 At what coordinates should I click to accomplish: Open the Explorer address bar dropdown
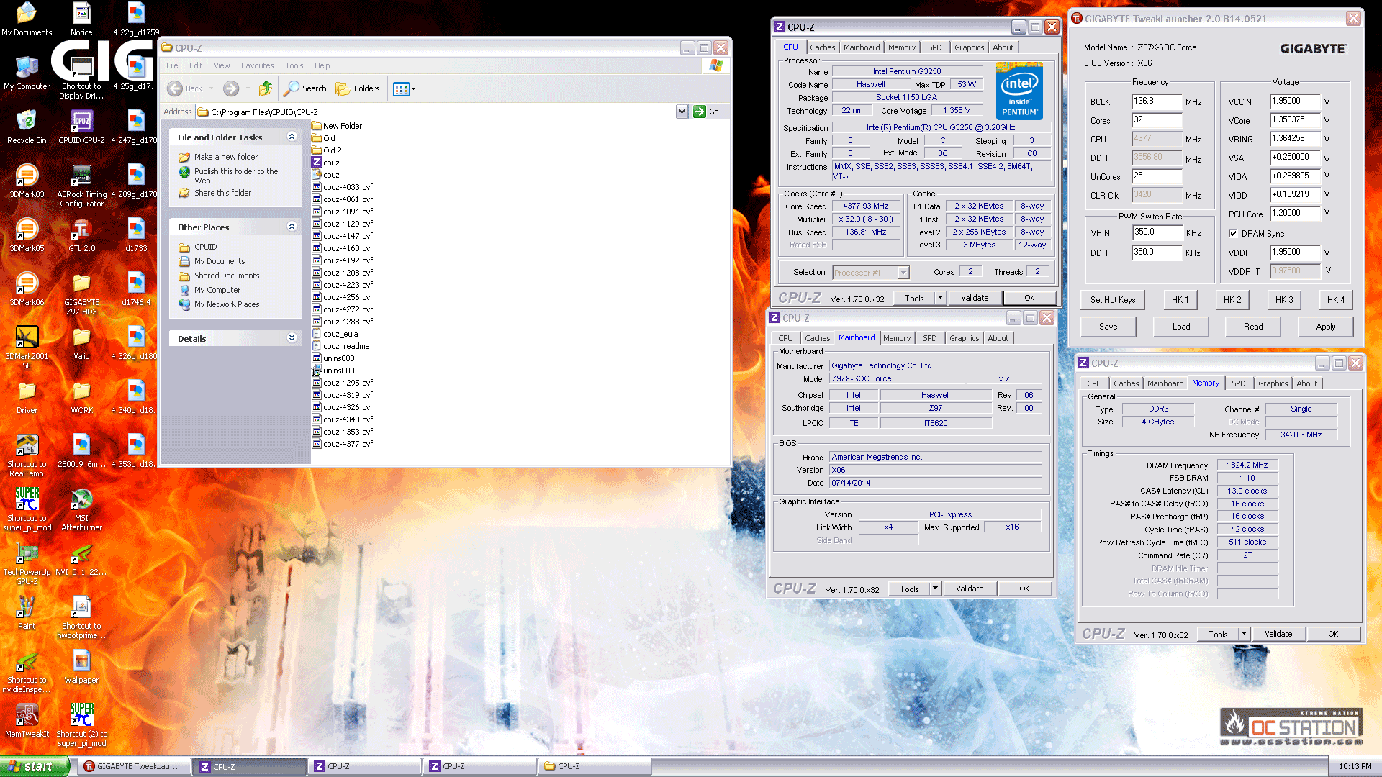tap(682, 112)
